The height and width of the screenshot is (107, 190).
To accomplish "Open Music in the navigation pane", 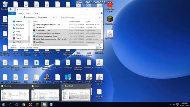I will [x=18, y=32].
